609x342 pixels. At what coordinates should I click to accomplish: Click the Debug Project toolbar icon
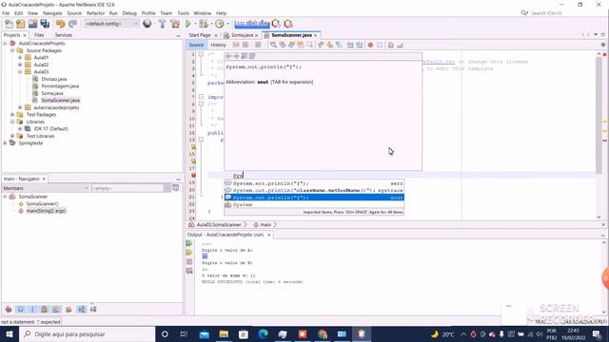click(x=204, y=24)
